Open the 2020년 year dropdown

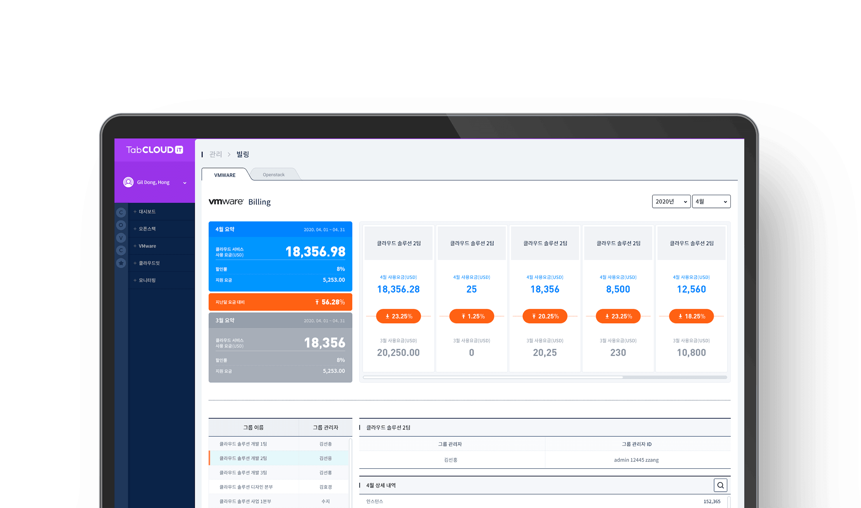(671, 202)
